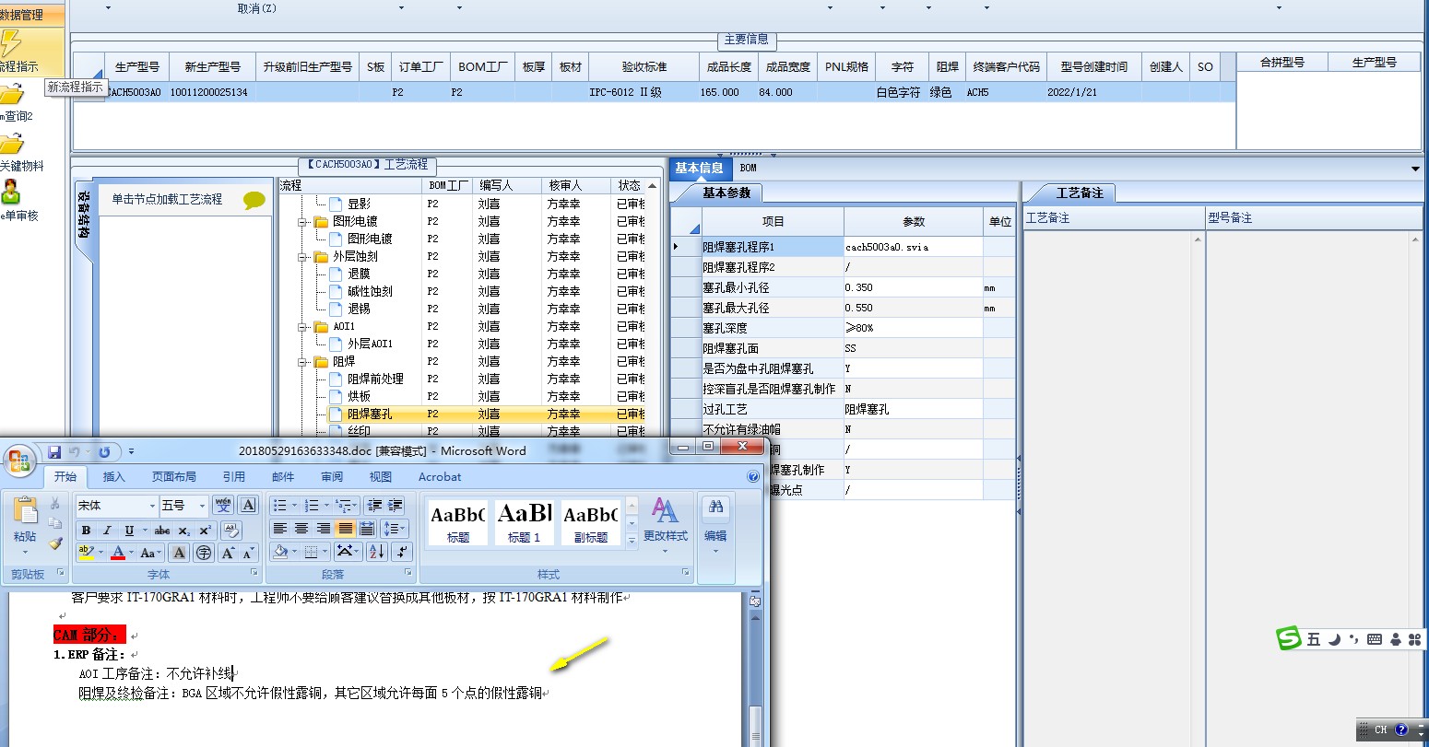Collapse the AOI1 folder node
Viewport: 1429px width, 747px height.
point(302,327)
